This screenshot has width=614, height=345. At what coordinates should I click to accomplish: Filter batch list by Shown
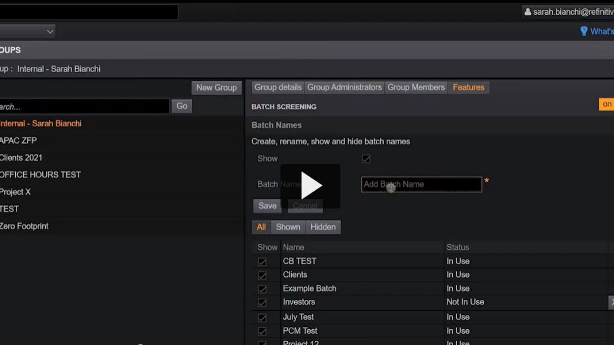tap(288, 227)
